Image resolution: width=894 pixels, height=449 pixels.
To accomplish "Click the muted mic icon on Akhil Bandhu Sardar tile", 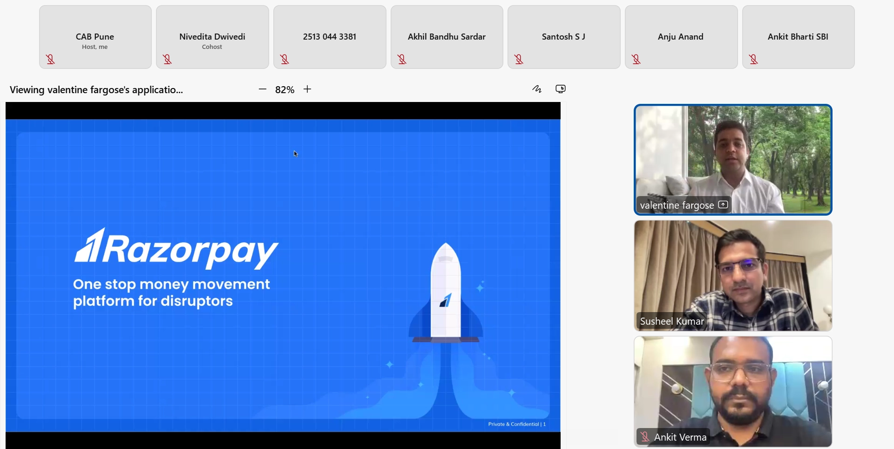I will coord(402,59).
